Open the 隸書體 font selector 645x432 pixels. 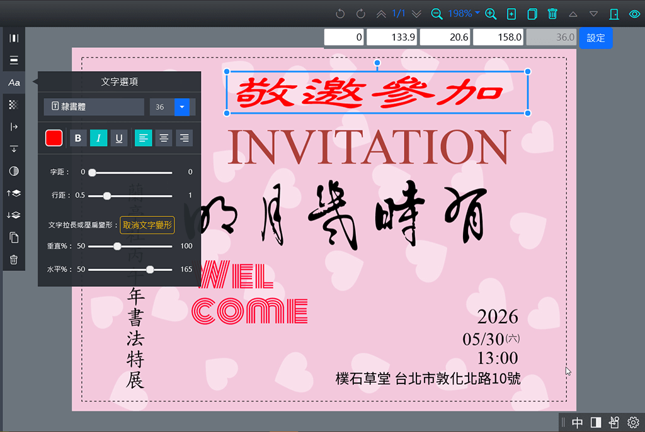tap(94, 107)
